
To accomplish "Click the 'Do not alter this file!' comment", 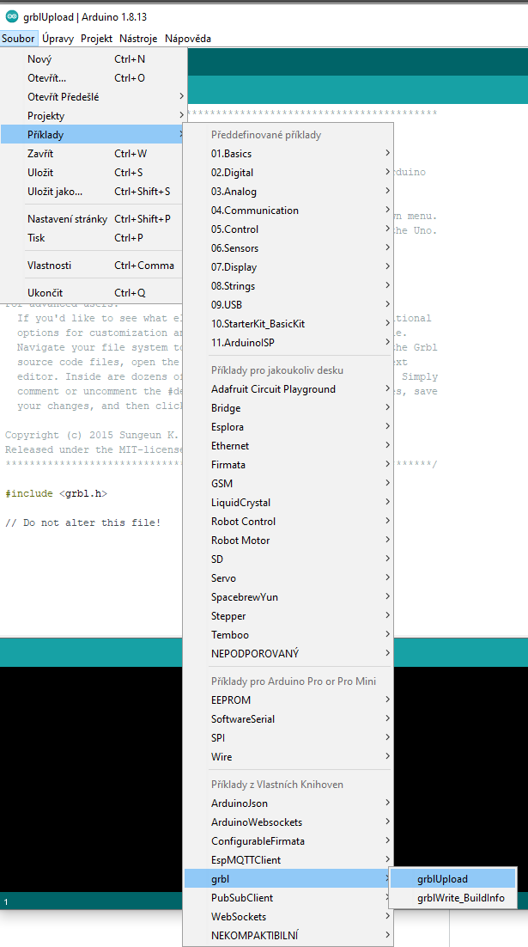I will pos(83,522).
